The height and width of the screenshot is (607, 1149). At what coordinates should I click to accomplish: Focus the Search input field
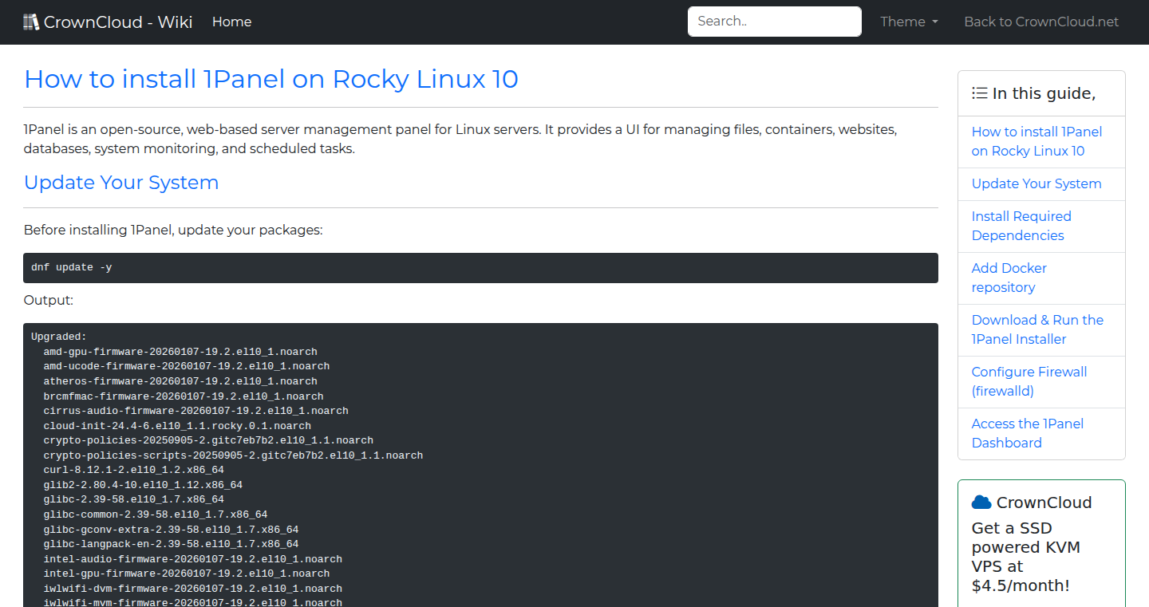(775, 22)
